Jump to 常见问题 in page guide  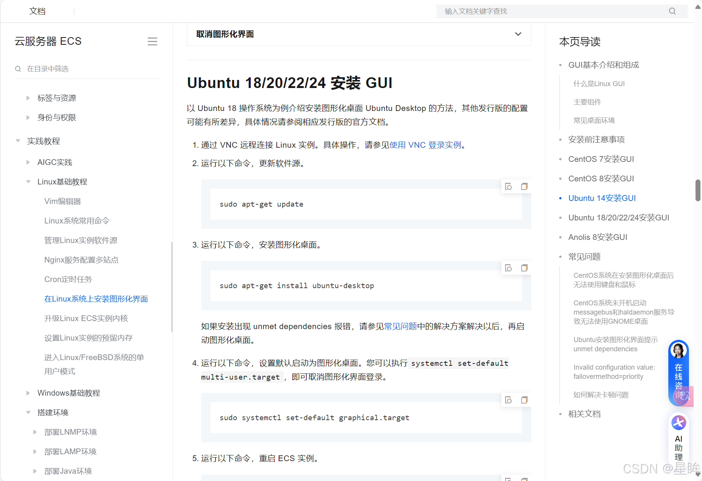click(x=584, y=257)
